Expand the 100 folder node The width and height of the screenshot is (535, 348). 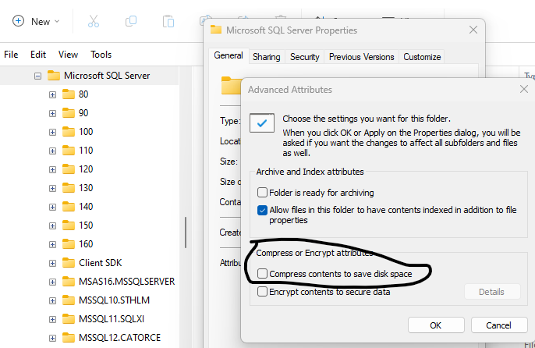point(52,132)
